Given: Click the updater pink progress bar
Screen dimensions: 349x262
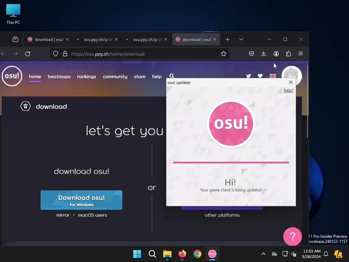Looking at the screenshot, I should click(x=231, y=162).
